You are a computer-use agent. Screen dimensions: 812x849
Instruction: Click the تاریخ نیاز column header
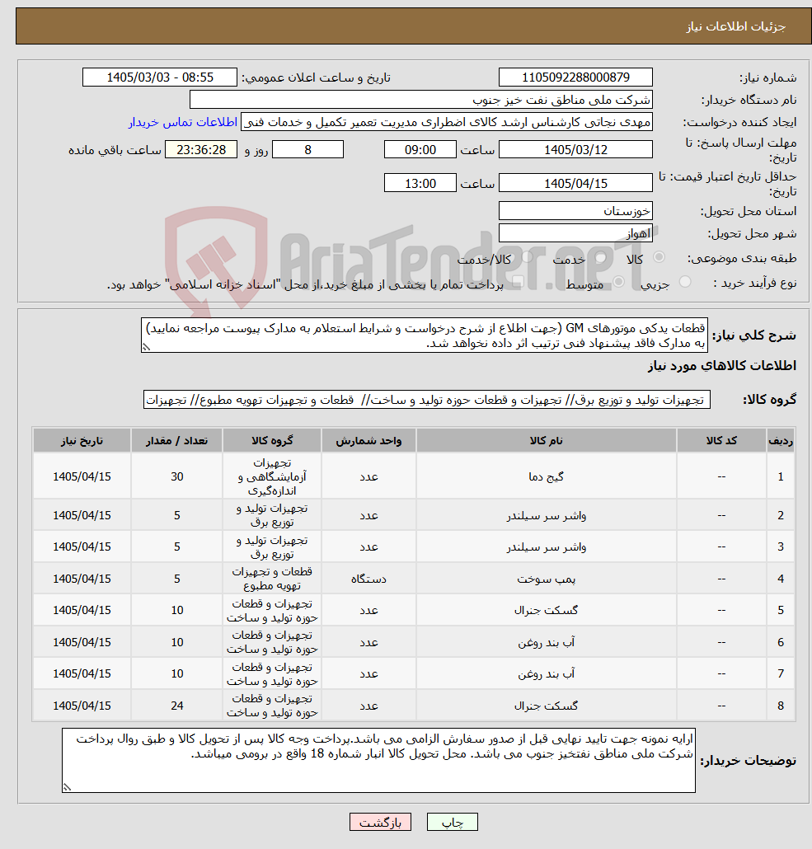coord(82,441)
